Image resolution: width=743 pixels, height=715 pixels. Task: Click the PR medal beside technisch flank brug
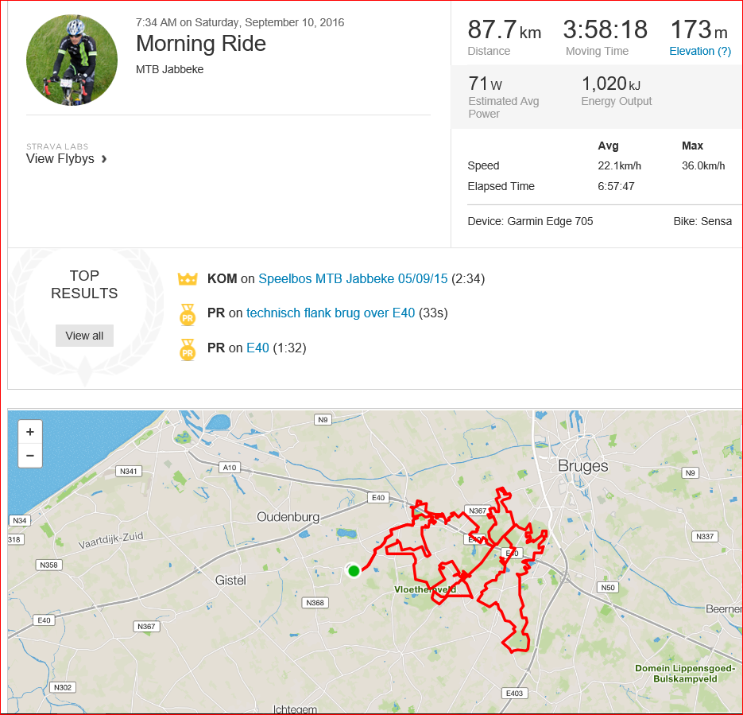pos(188,314)
